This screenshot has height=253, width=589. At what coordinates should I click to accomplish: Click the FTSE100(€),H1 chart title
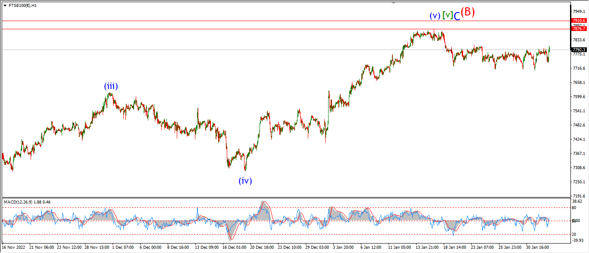(22, 6)
